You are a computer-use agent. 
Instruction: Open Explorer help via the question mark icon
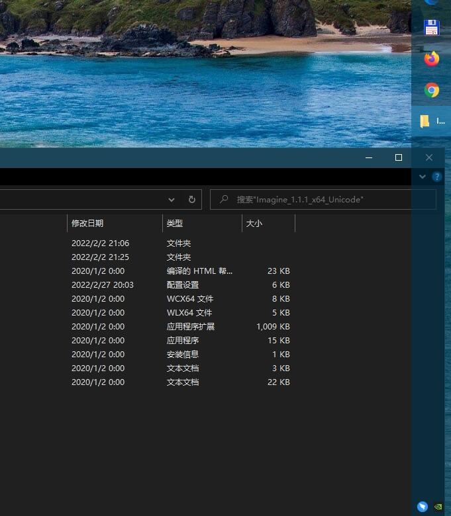(437, 177)
